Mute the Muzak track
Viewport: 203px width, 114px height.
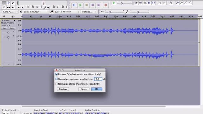tap(4, 28)
